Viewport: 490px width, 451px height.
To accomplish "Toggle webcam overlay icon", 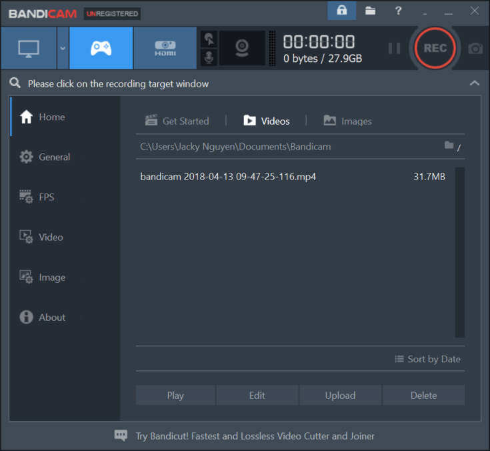I will click(242, 48).
